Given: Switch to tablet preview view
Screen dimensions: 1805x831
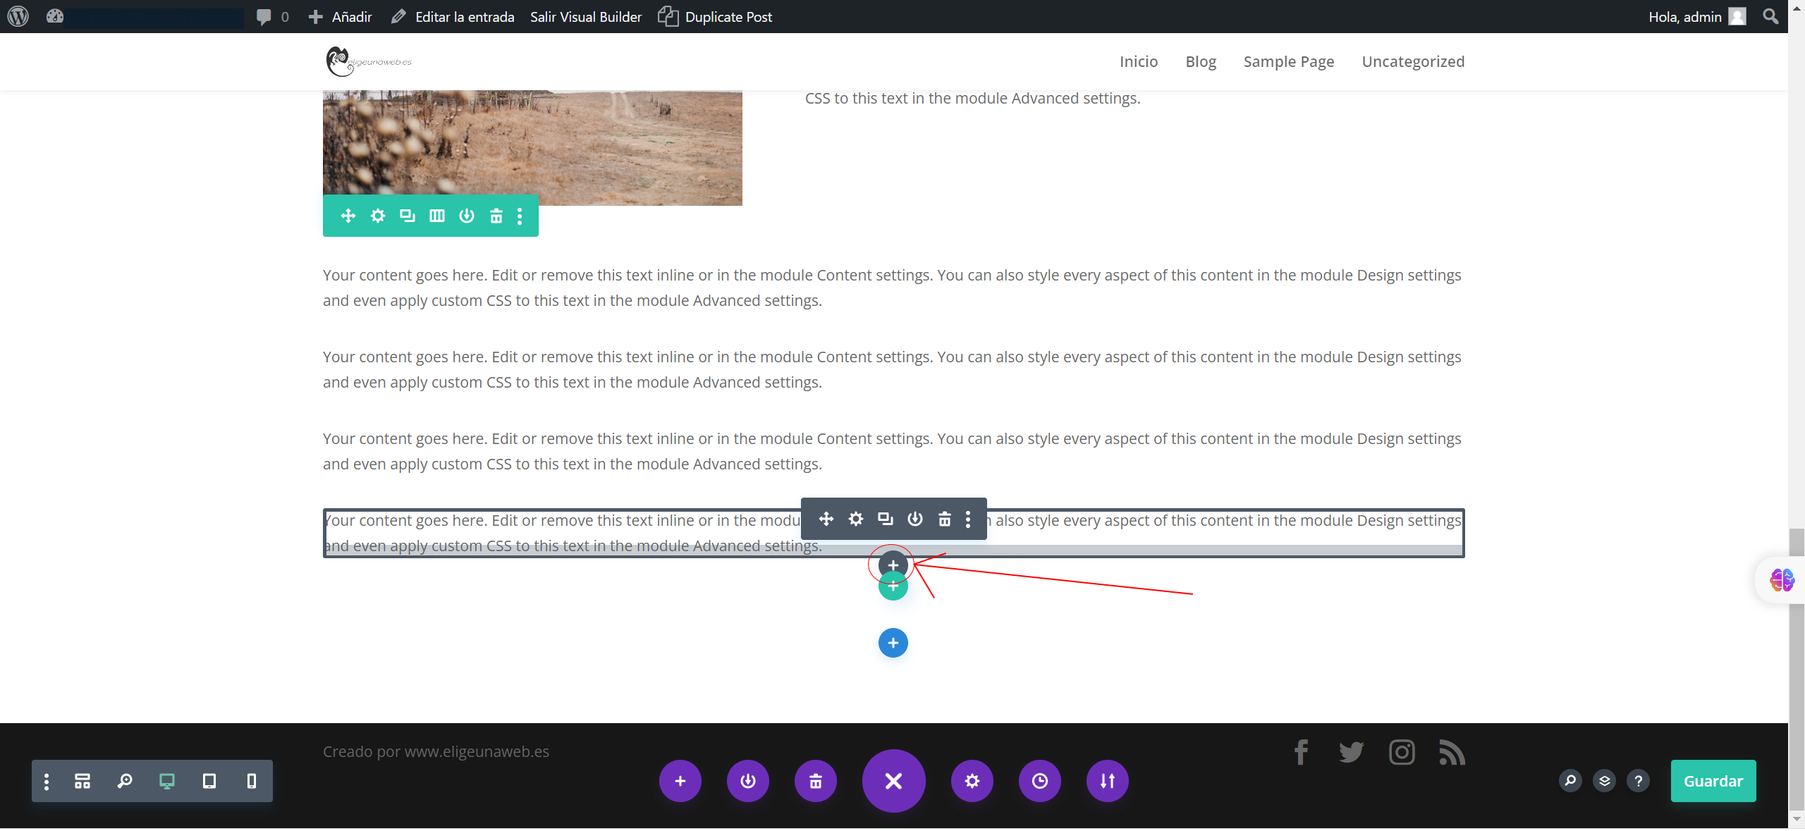Looking at the screenshot, I should pos(209,781).
